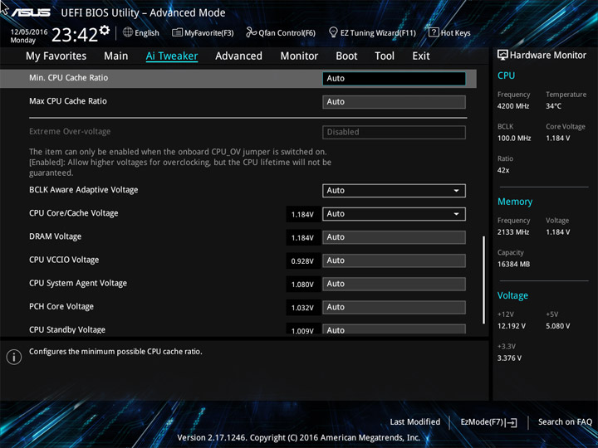Click the CPU VCCIO Voltage Auto field
Viewport: 598px width, 448px height.
pos(394,261)
